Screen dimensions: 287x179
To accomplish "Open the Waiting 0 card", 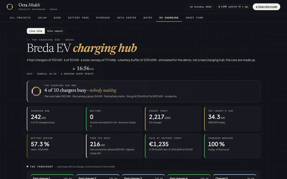I will coord(114,119).
